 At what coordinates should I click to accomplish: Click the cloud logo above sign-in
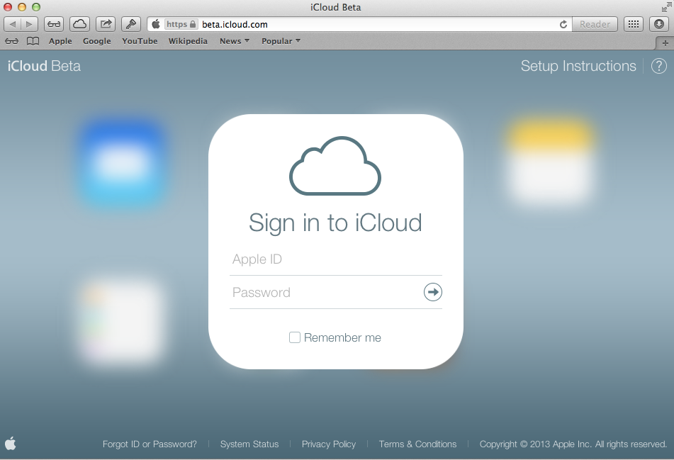[335, 166]
